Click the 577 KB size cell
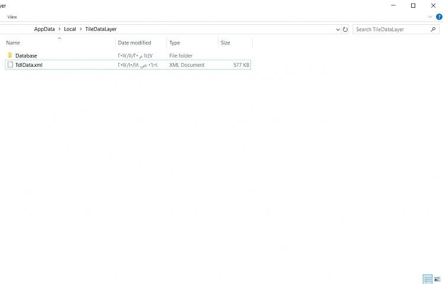Image resolution: width=443 pixels, height=284 pixels. click(241, 64)
